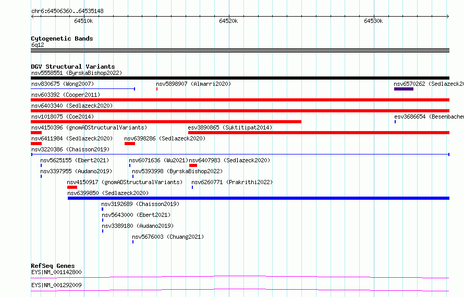This screenshot has height=297, width=464.
Task: Open nsv6071636 (Wu2021) variant label
Action: click(x=158, y=160)
